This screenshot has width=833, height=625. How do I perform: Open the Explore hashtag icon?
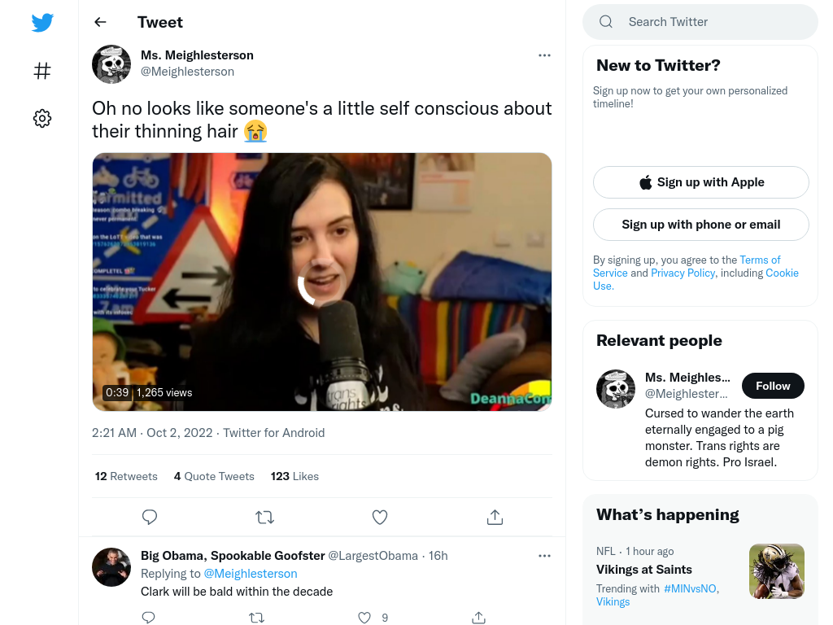[x=42, y=71]
